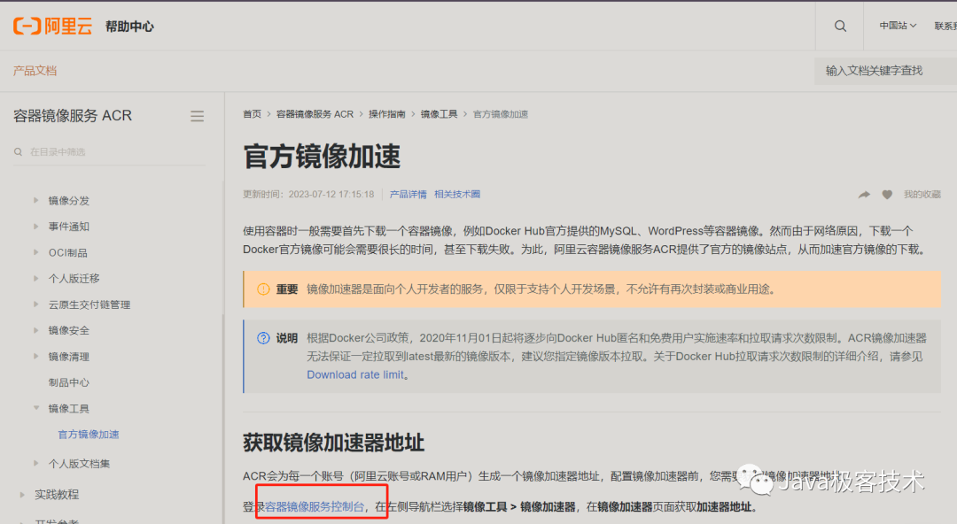957x524 pixels.
Task: Open the 相关技术圈 link
Action: [457, 194]
